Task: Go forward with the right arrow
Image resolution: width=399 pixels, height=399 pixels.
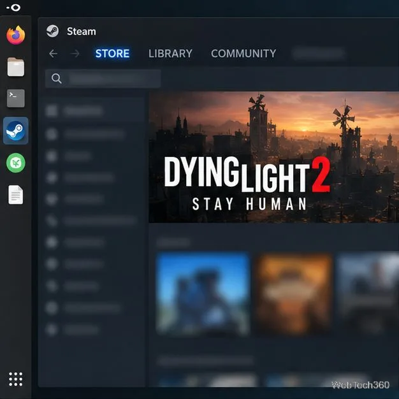Action: 75,54
